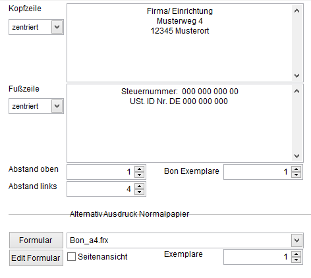
Task: Open Kopfzeile alignment dropdown
Action: (57, 27)
